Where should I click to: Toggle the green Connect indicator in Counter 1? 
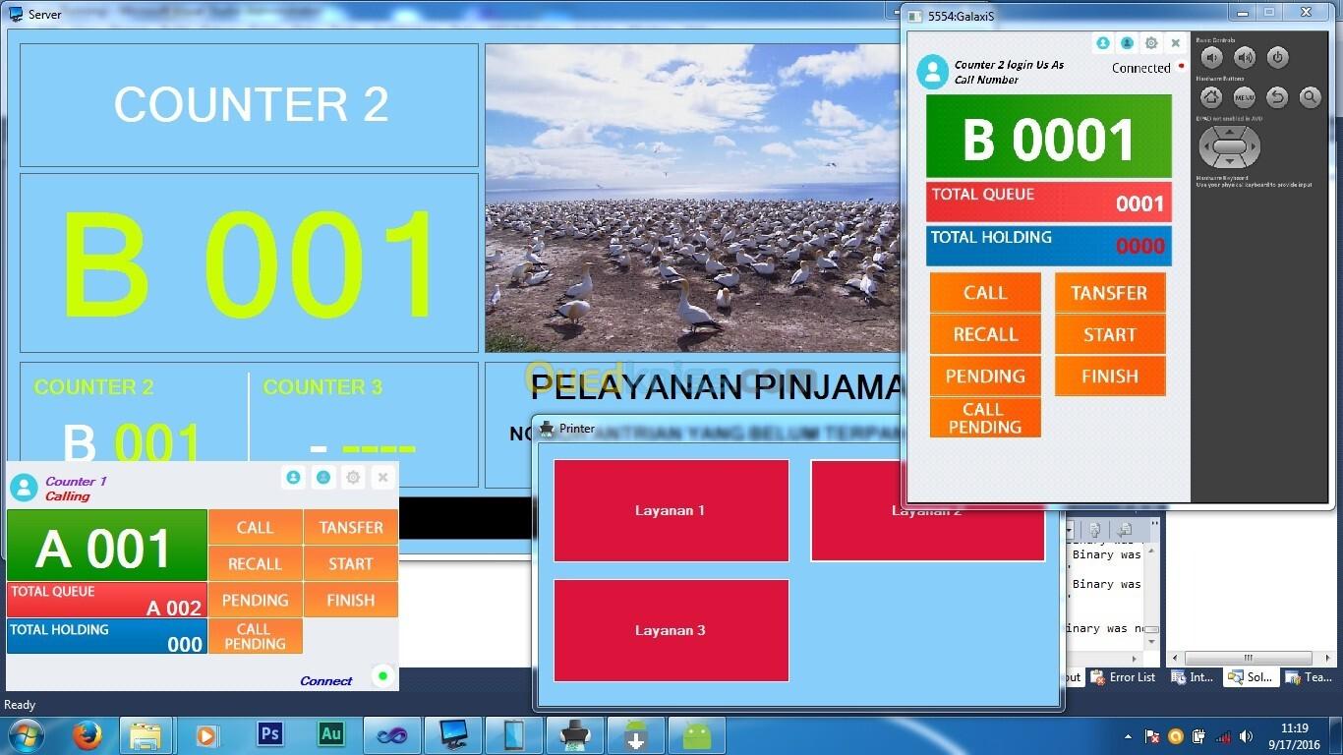[383, 676]
